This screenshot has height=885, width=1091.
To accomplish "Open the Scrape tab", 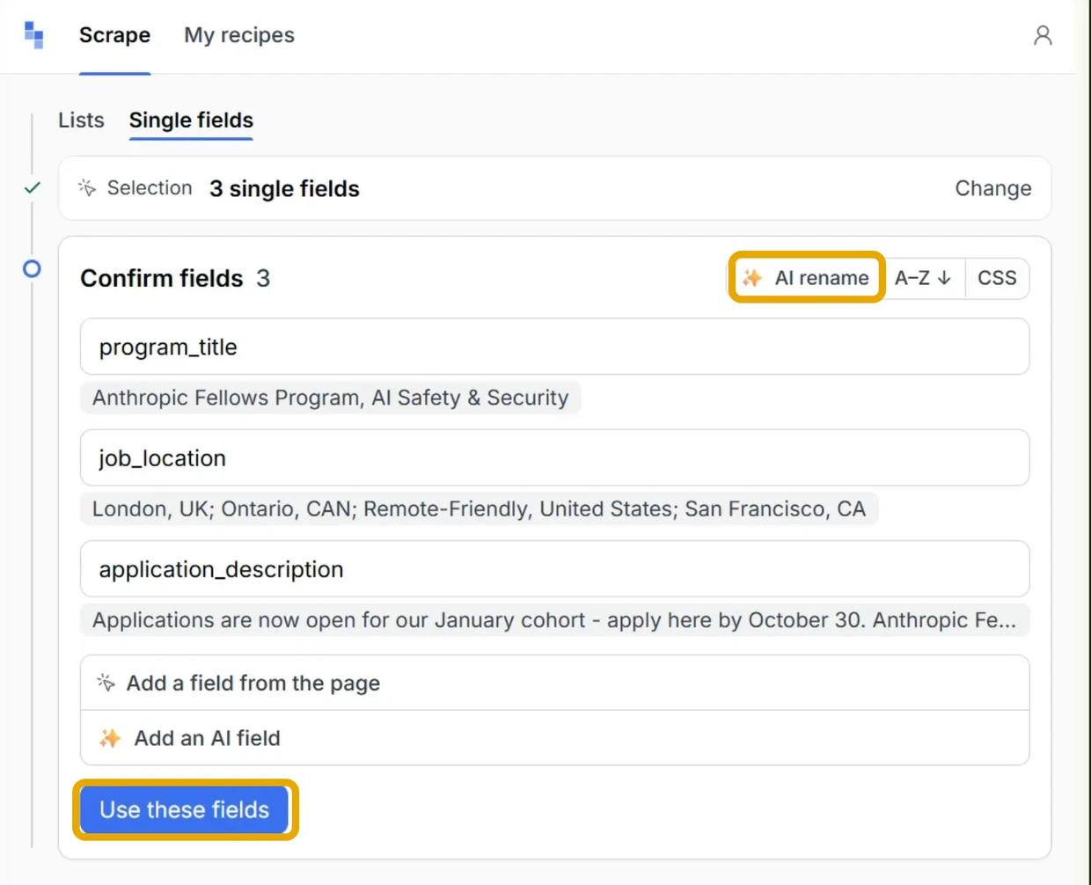I will 114,35.
